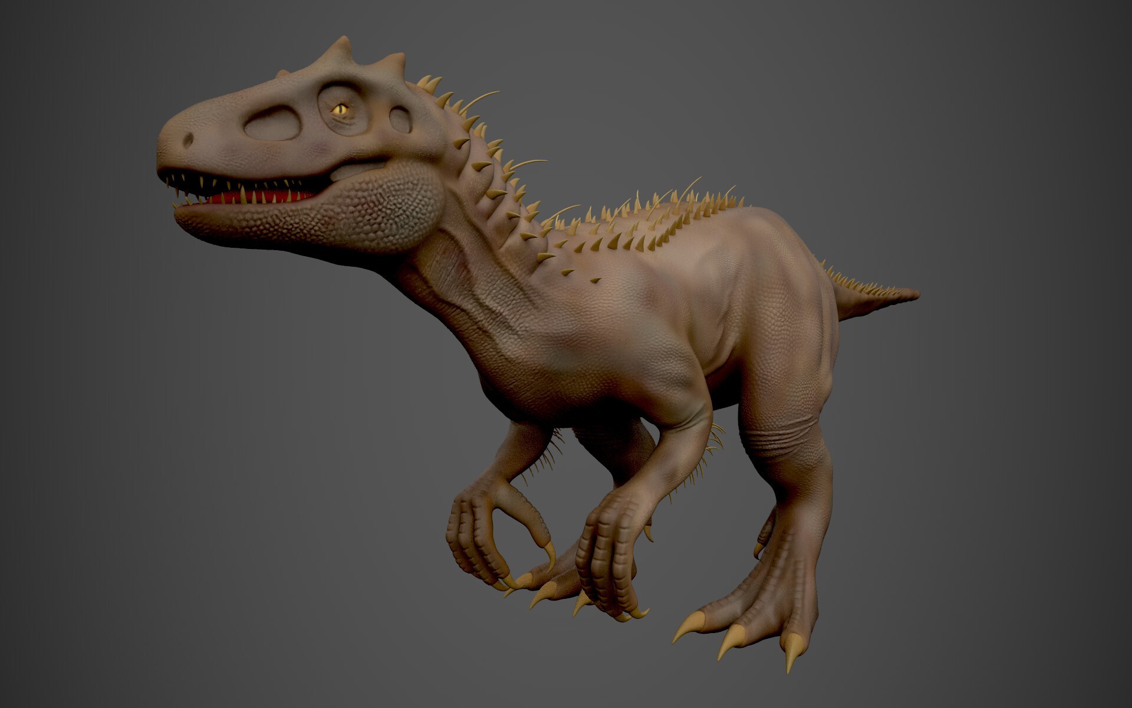Click the skull opening behind the eye
Image resolution: width=1132 pixels, height=708 pixels.
tap(401, 118)
